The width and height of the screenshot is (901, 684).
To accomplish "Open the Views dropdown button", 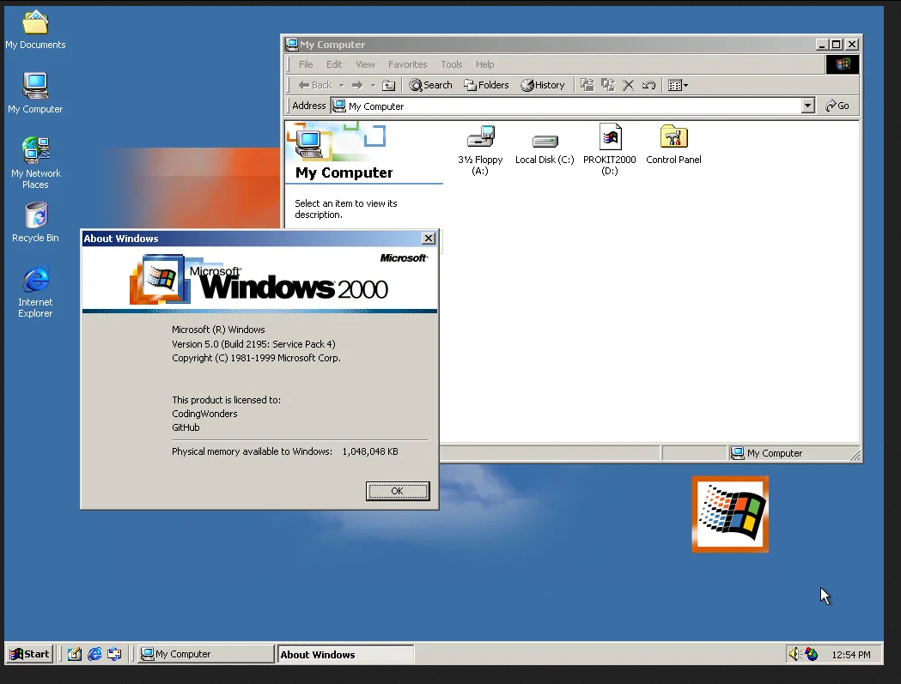I will [x=678, y=85].
